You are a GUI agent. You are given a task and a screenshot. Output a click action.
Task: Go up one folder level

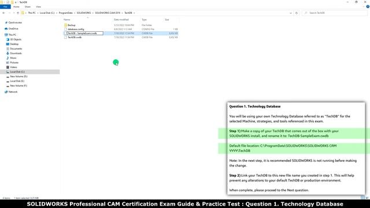click(18, 13)
